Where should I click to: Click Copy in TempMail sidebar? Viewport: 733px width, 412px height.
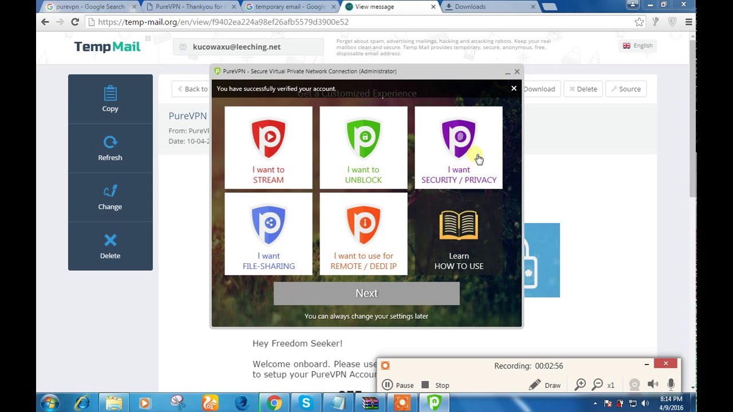coord(110,99)
